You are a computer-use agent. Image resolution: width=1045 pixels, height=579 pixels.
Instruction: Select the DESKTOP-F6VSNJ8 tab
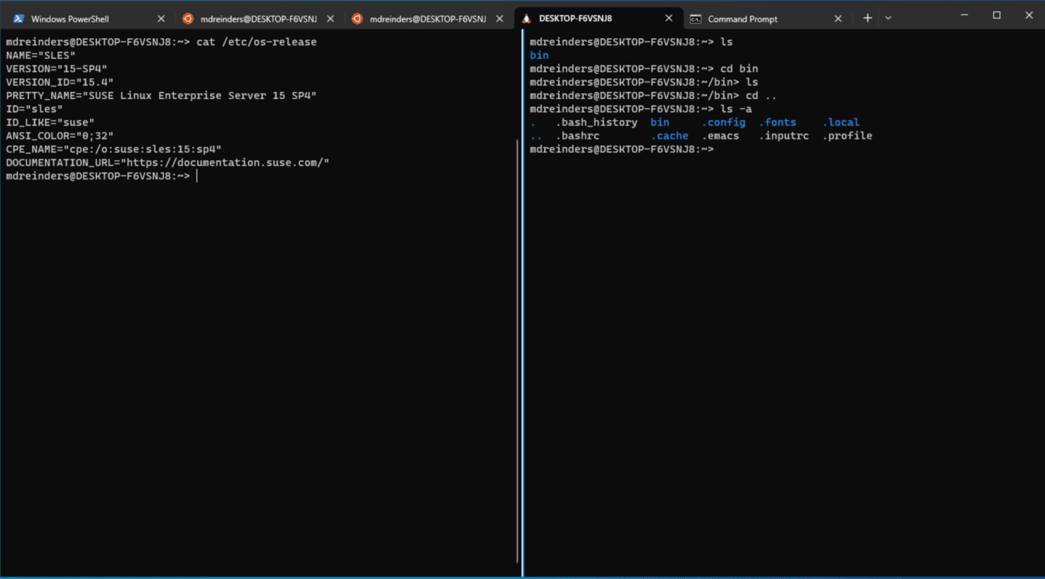pos(592,18)
